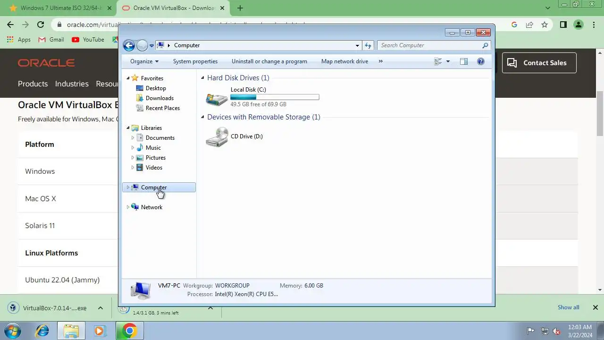
Task: Reload the Oracle page in Chrome
Action: point(41,25)
